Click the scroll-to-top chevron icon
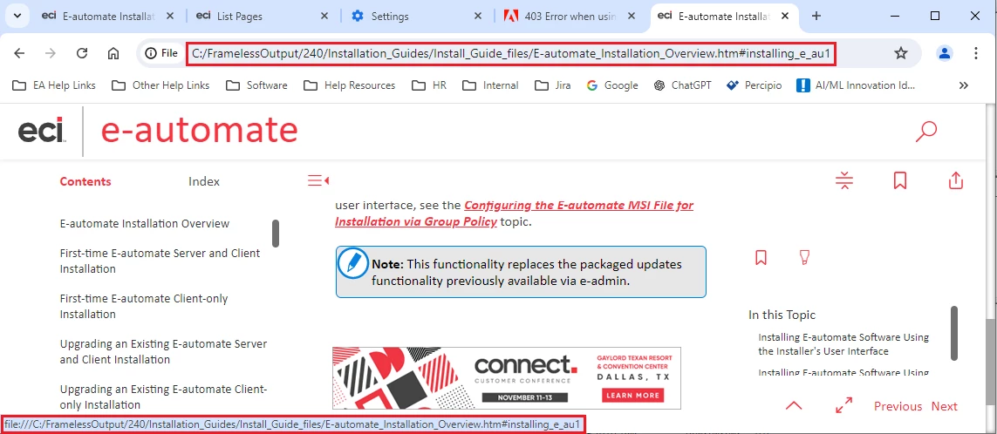997x434 pixels. tap(794, 406)
